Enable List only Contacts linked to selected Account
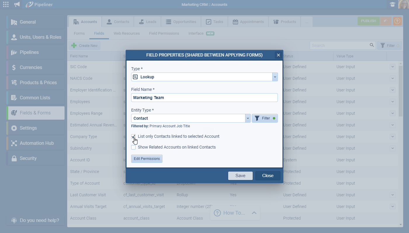Image resolution: width=409 pixels, height=233 pixels. (134, 137)
